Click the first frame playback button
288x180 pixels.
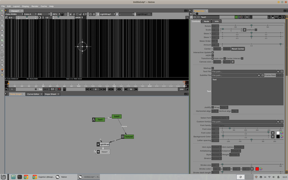coord(87,89)
